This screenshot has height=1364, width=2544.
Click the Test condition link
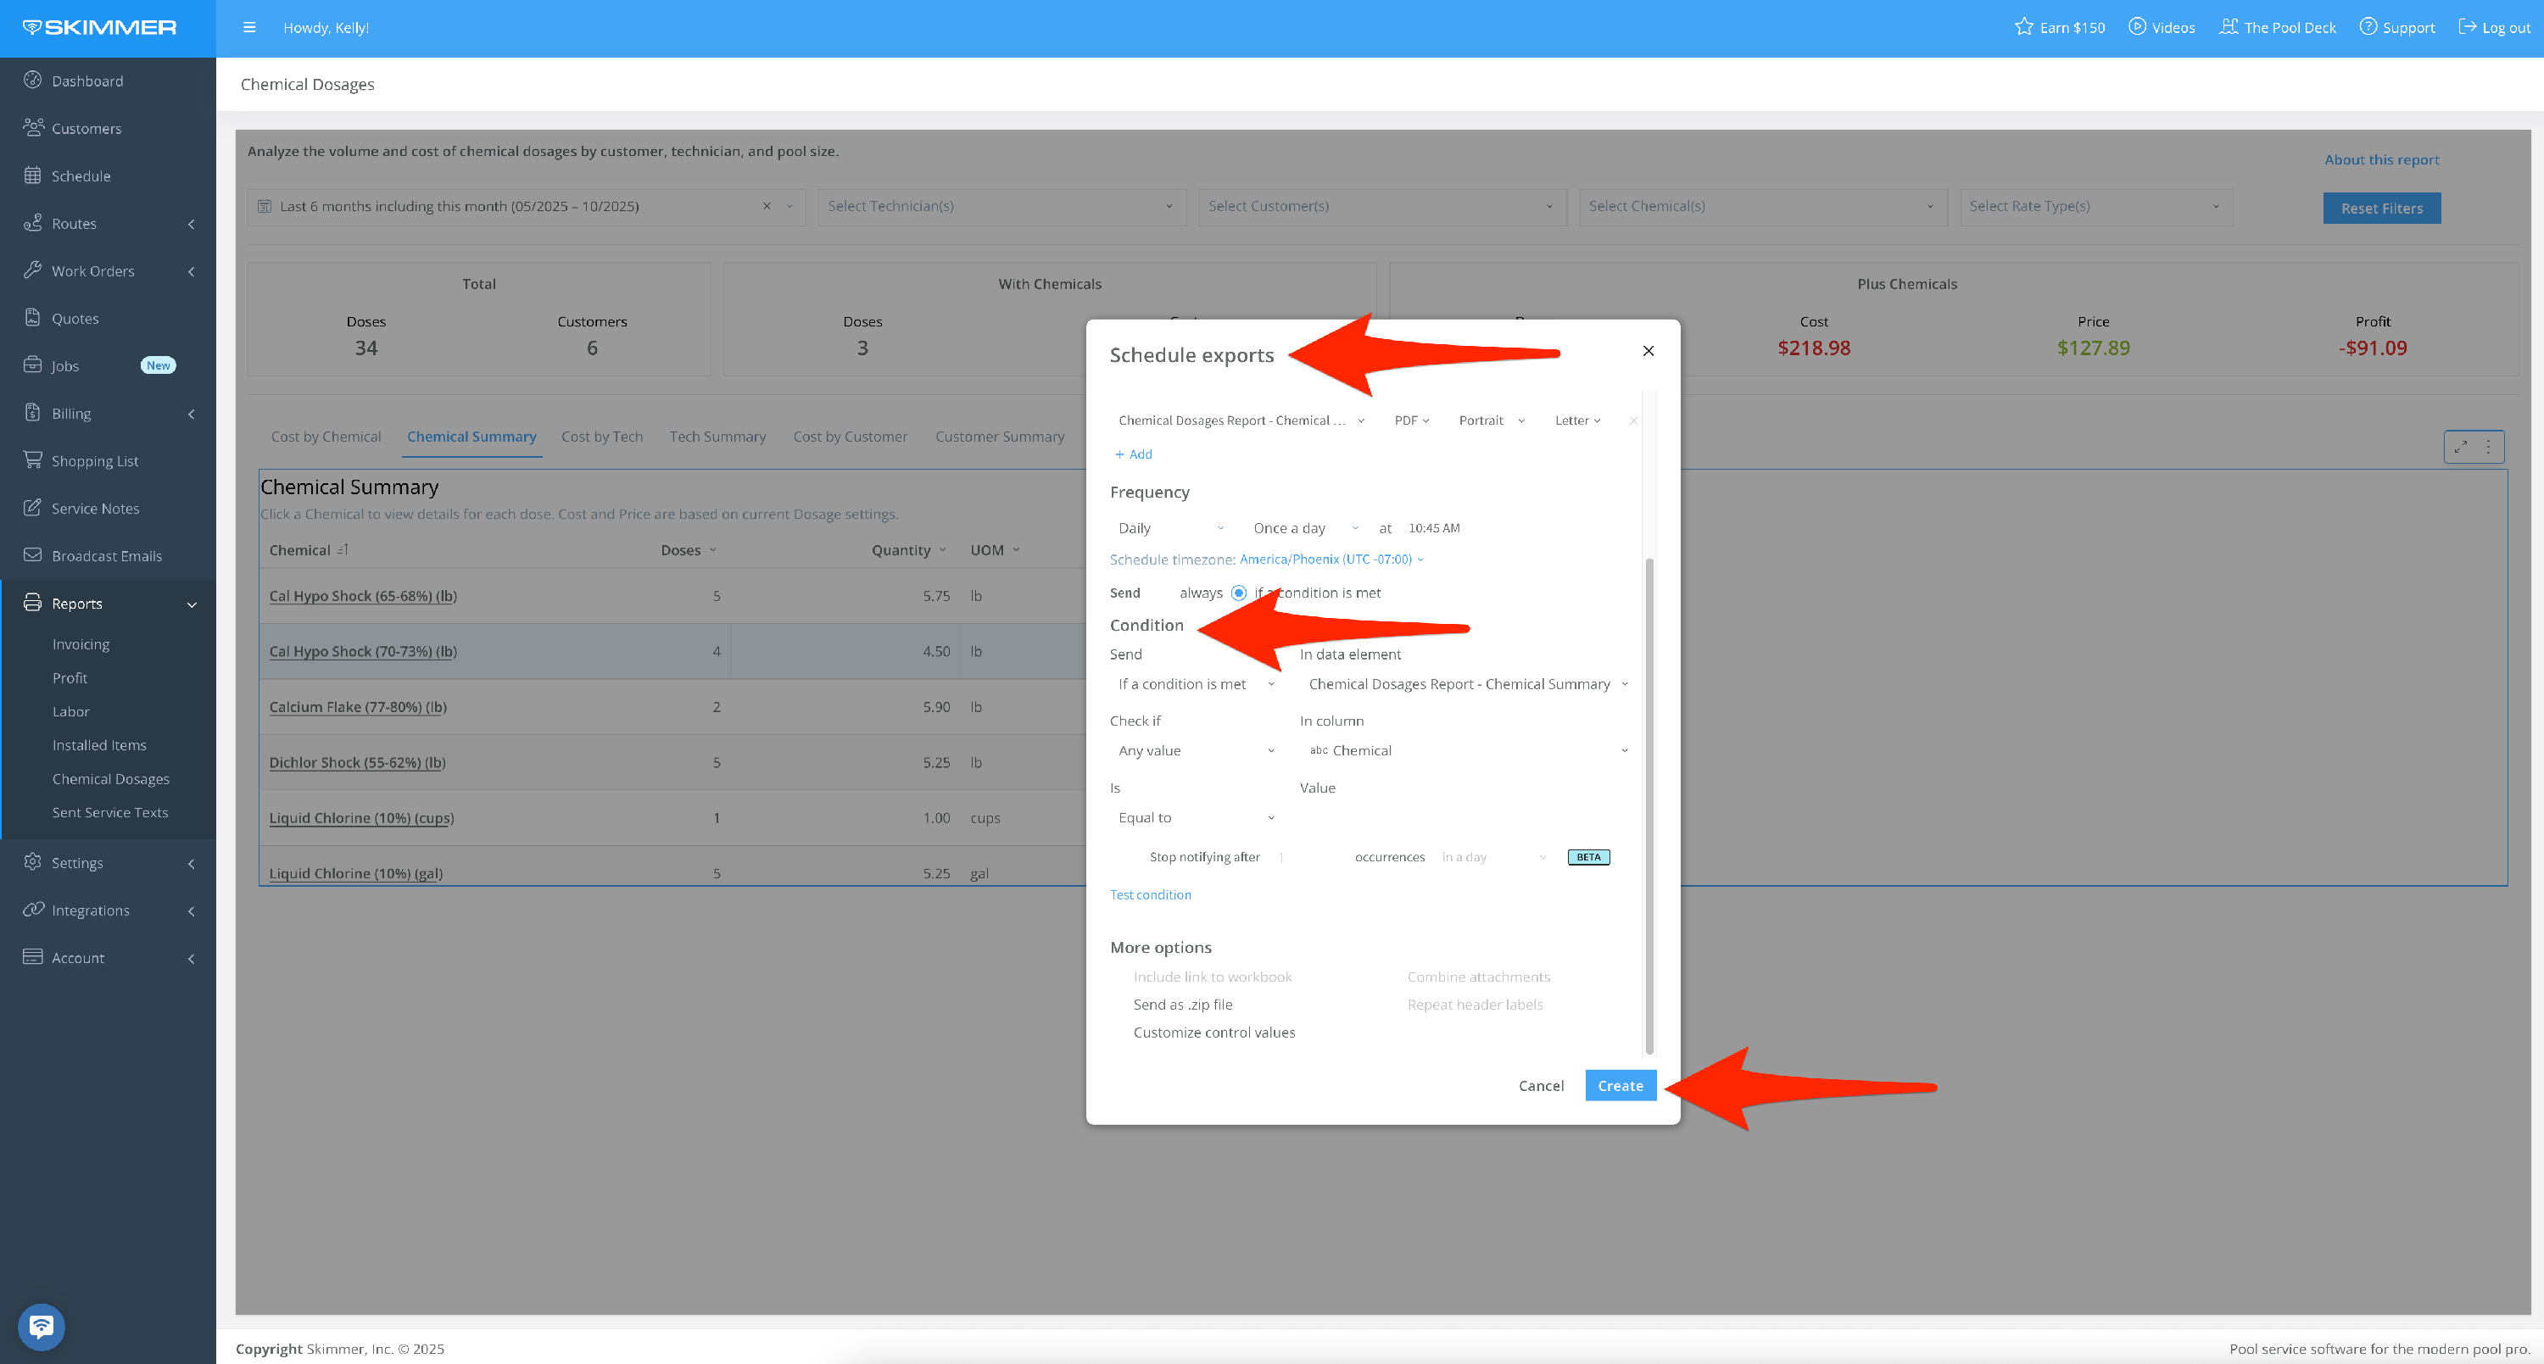[x=1150, y=894]
